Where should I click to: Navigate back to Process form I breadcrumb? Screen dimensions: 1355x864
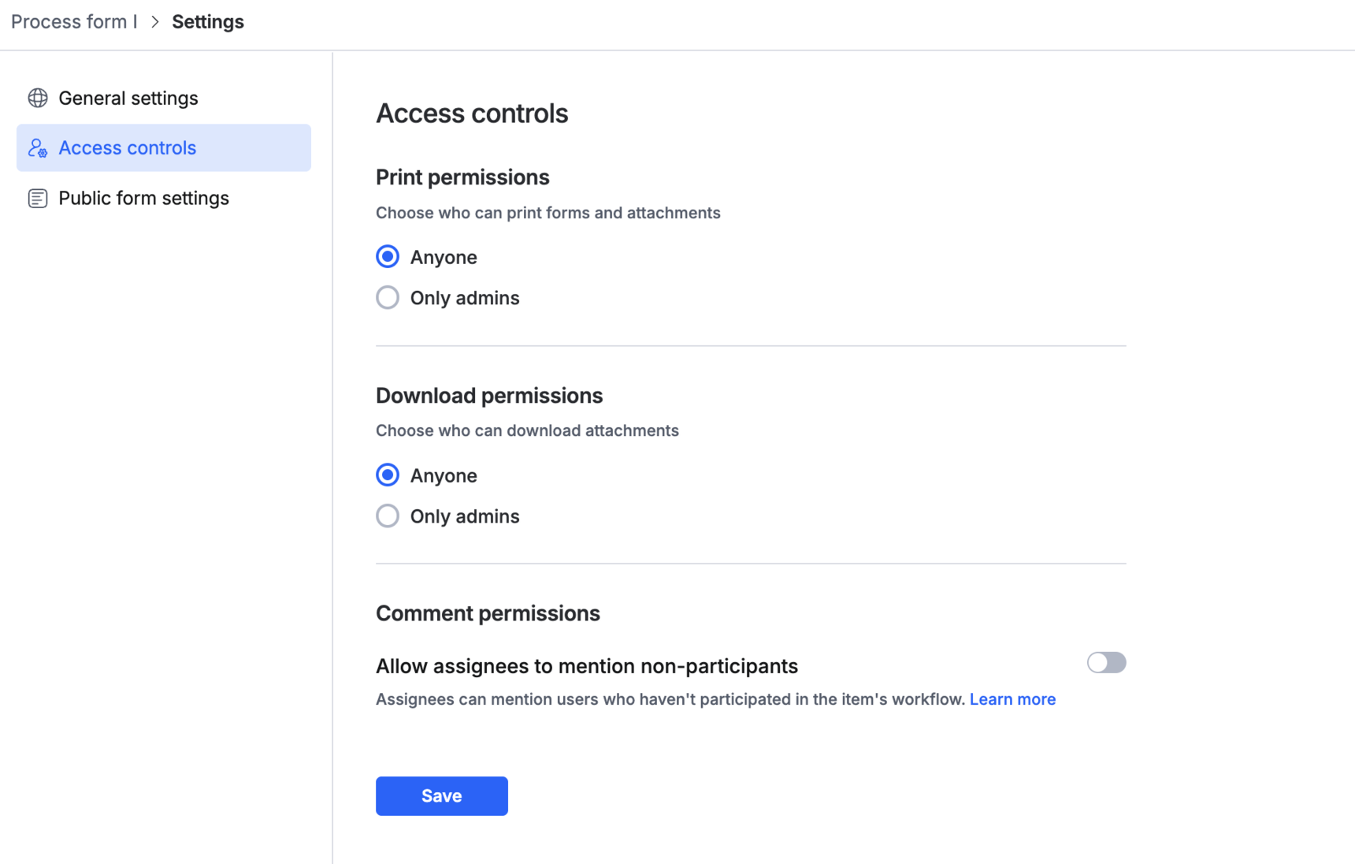74,22
